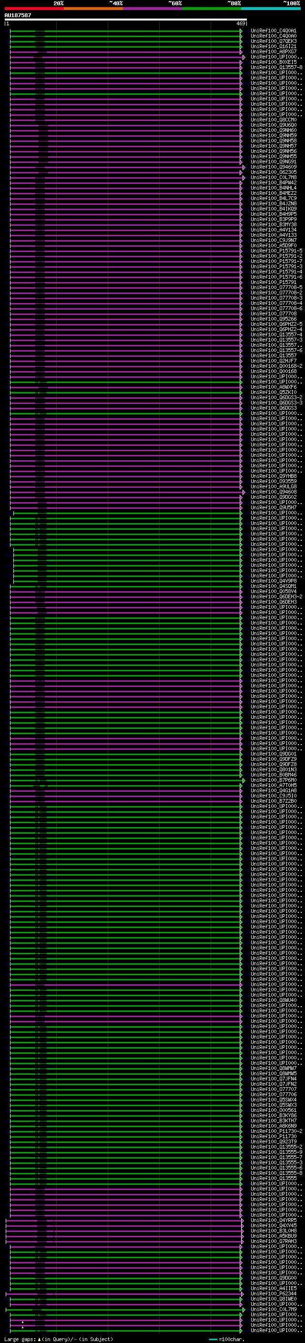Click the cyan =100char. scale legend
Viewport: 305px width, 1343px height.
click(226, 1339)
